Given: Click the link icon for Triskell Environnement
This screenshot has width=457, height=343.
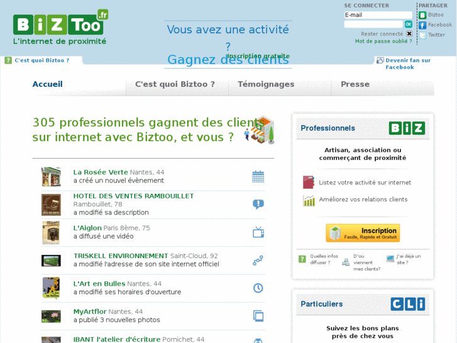Looking at the screenshot, I should (258, 261).
